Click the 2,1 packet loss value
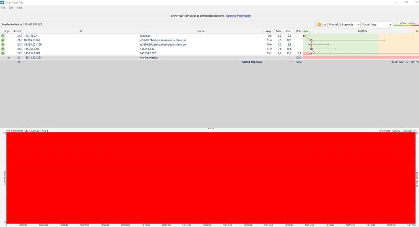The image size is (419, 227). pos(299,53)
